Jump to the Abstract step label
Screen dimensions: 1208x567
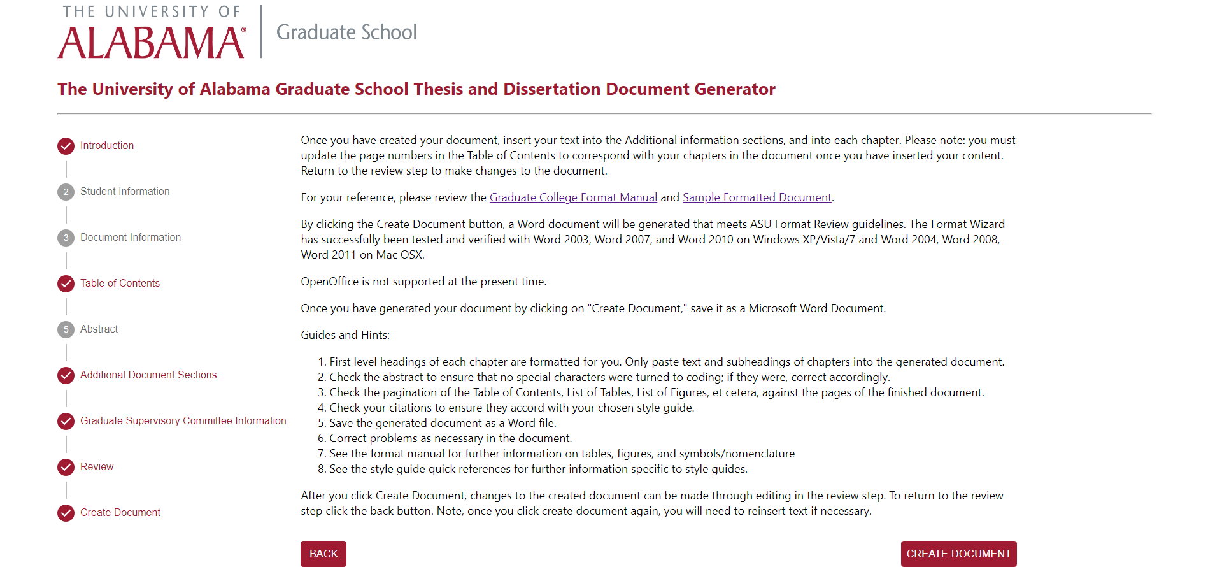(99, 329)
